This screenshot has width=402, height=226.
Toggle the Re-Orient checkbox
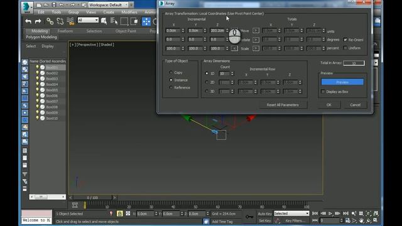click(345, 40)
